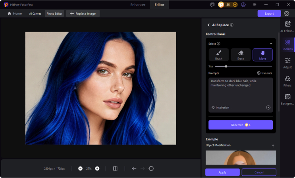Select the Erase tool

click(x=241, y=55)
